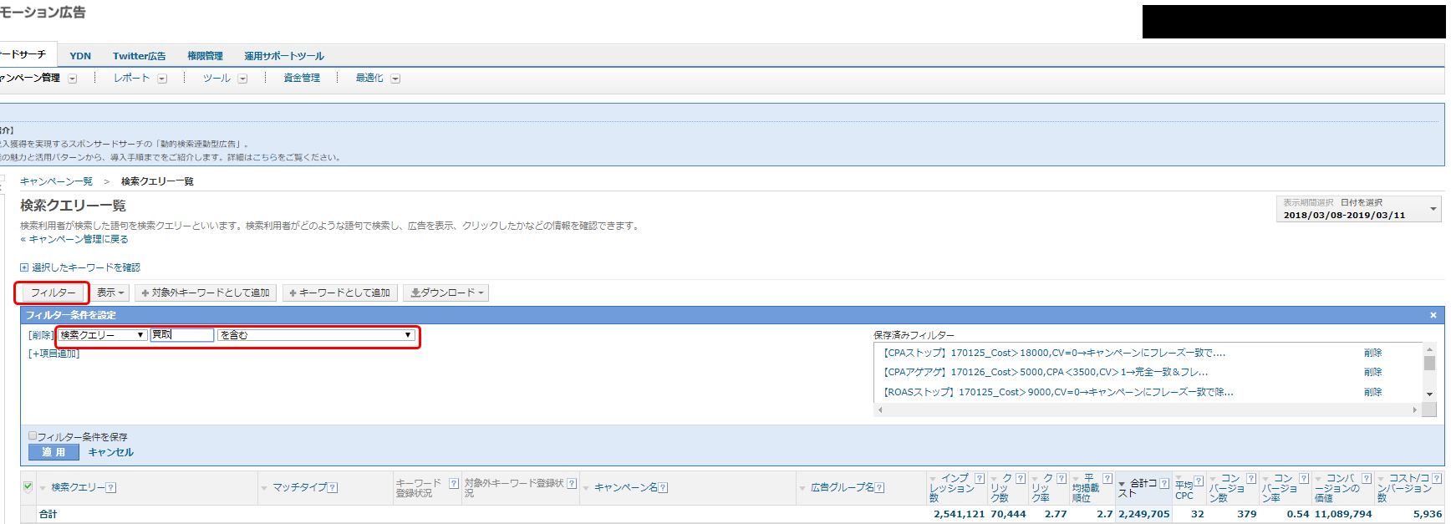Screen dimensions: 1451x524
Task: Open the レポート menu label
Action: 131,78
